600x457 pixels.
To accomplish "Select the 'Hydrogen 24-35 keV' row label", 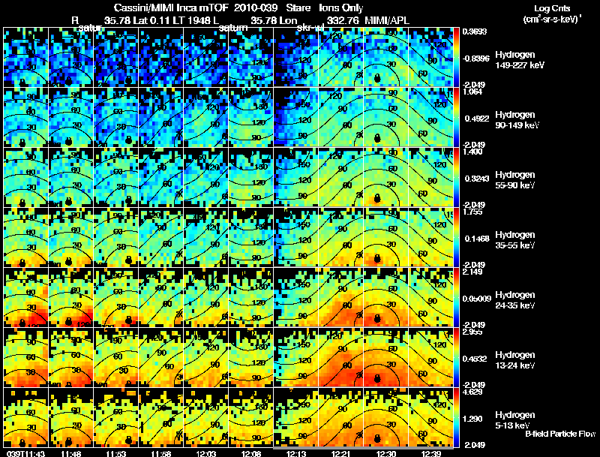I will point(515,300).
